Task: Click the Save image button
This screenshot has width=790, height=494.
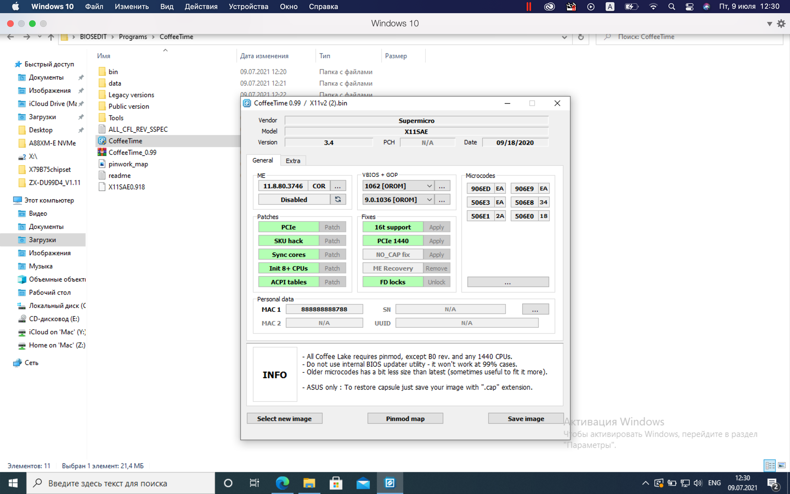Action: pos(526,419)
